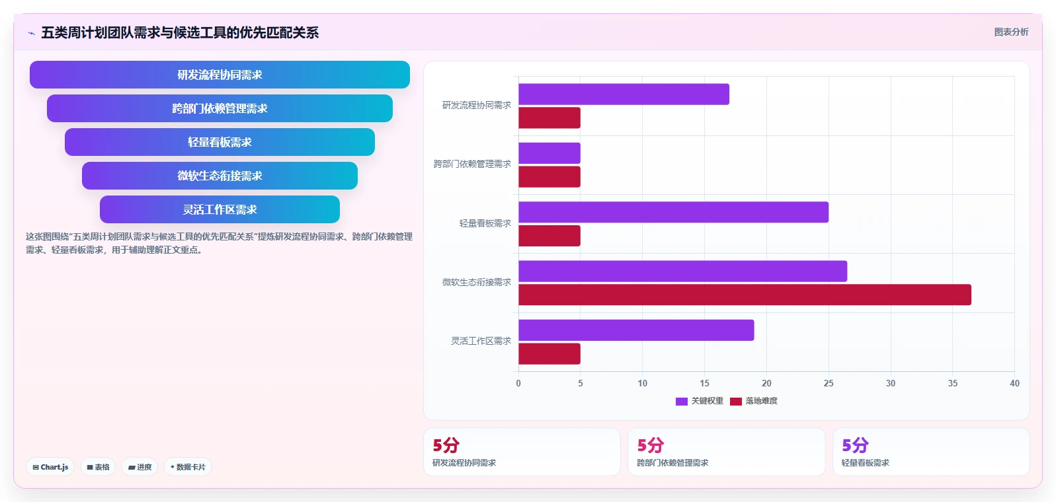Select the 灵活工作区需求 funnel bar
The height and width of the screenshot is (502, 1056).
pyautogui.click(x=220, y=209)
